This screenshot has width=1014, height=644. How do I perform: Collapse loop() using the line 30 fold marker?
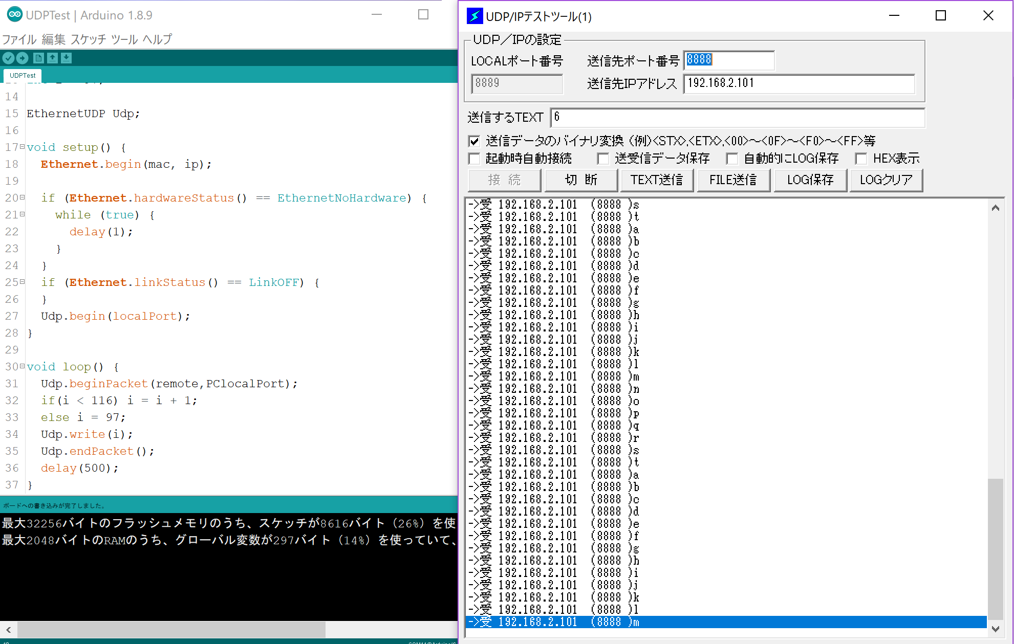(22, 366)
